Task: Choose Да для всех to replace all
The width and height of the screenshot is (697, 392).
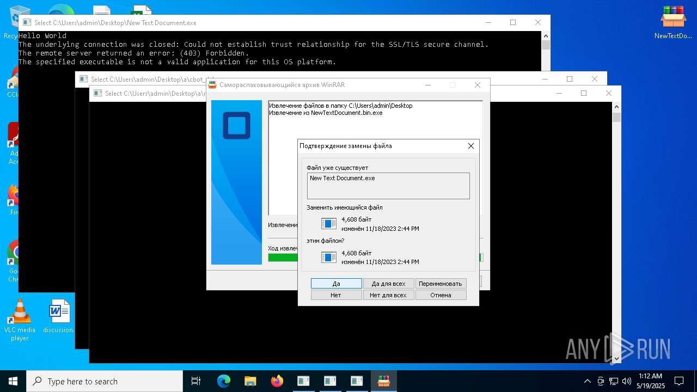Action: 388,284
